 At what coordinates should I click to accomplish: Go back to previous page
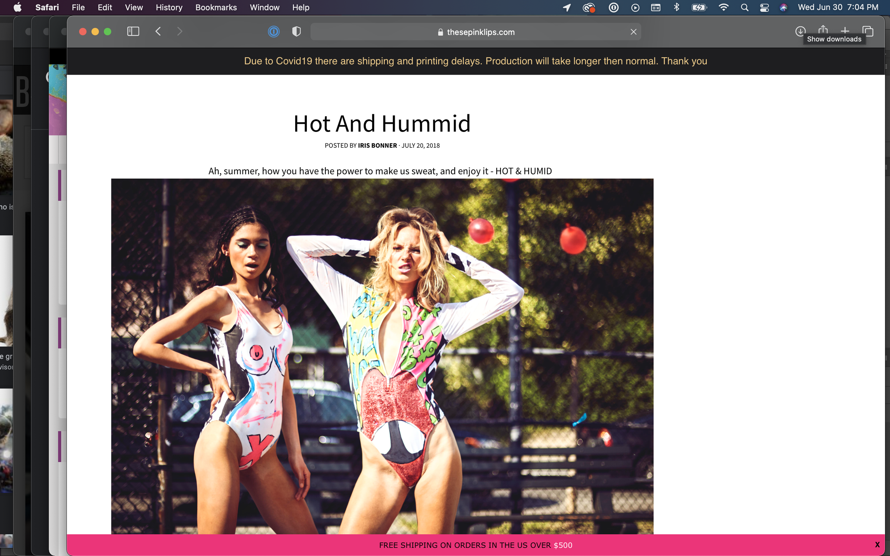coord(158,32)
